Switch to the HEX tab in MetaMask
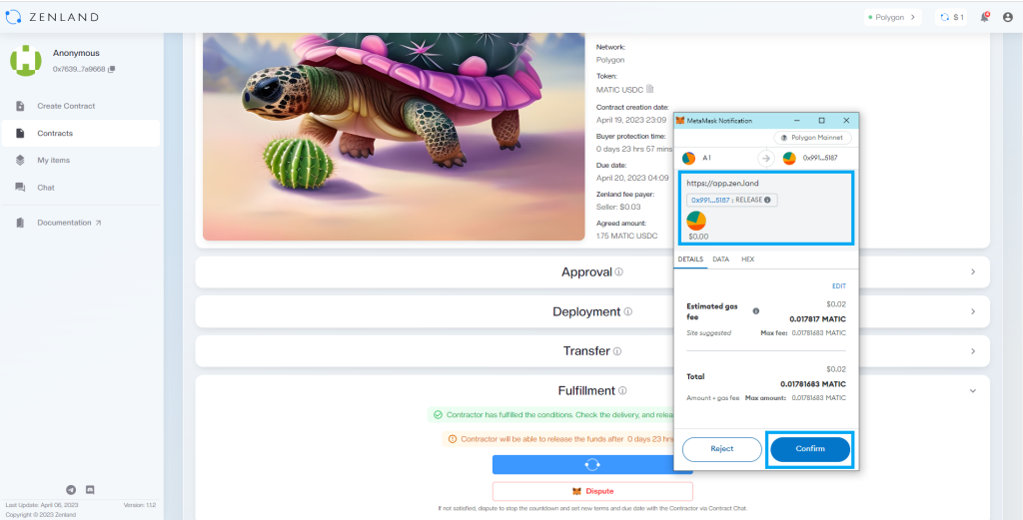 (747, 260)
